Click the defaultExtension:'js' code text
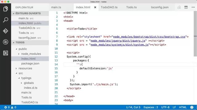Viewport: 197px width, 110px height. click(x=96, y=68)
